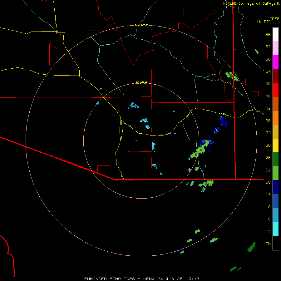Click the navy 18 kft legend swatch
Image resolution: width=281 pixels, height=281 pixels.
276,187
